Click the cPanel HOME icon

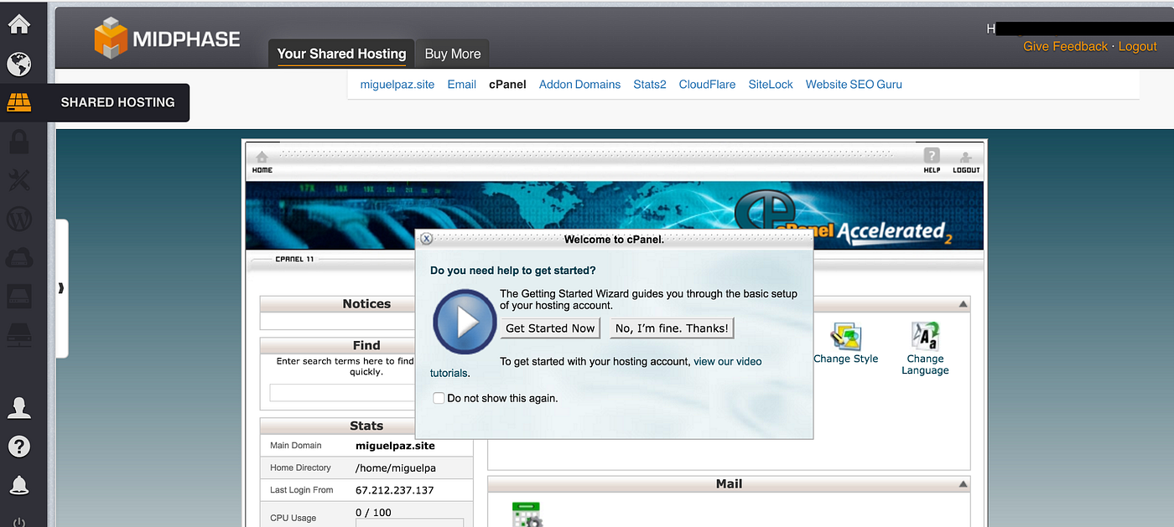(x=262, y=162)
